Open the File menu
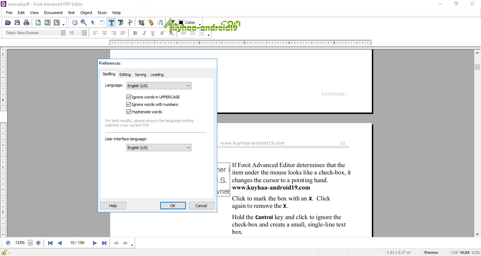The height and width of the screenshot is (256, 481). [9, 13]
